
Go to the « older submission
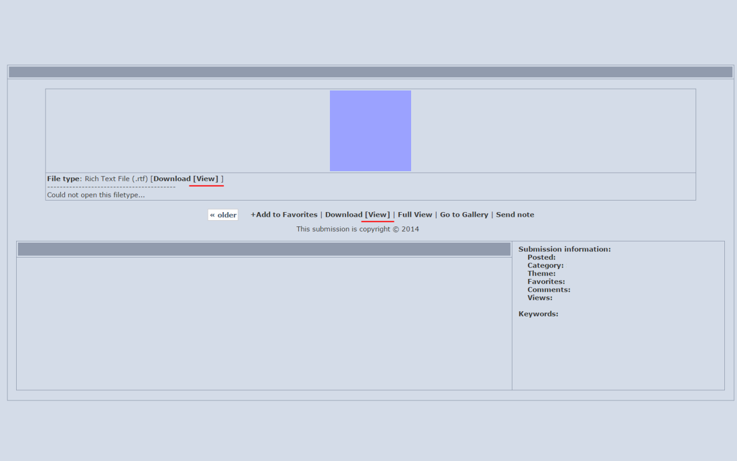pyautogui.click(x=223, y=215)
